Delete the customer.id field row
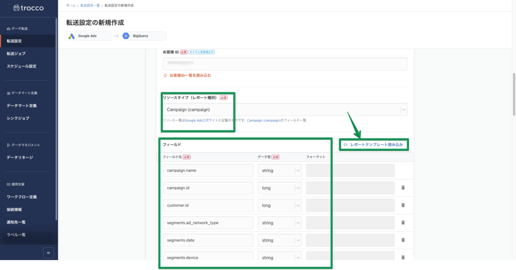The height and width of the screenshot is (270, 516). pyautogui.click(x=403, y=205)
